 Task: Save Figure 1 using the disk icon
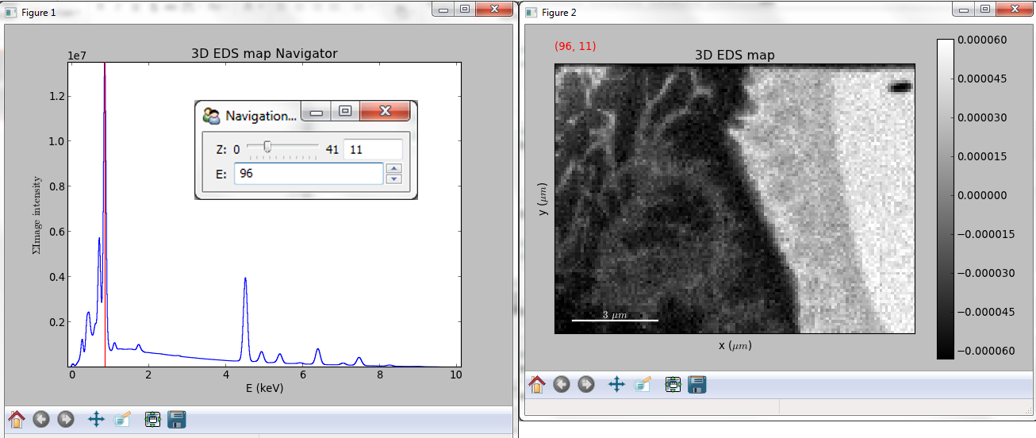(x=177, y=419)
